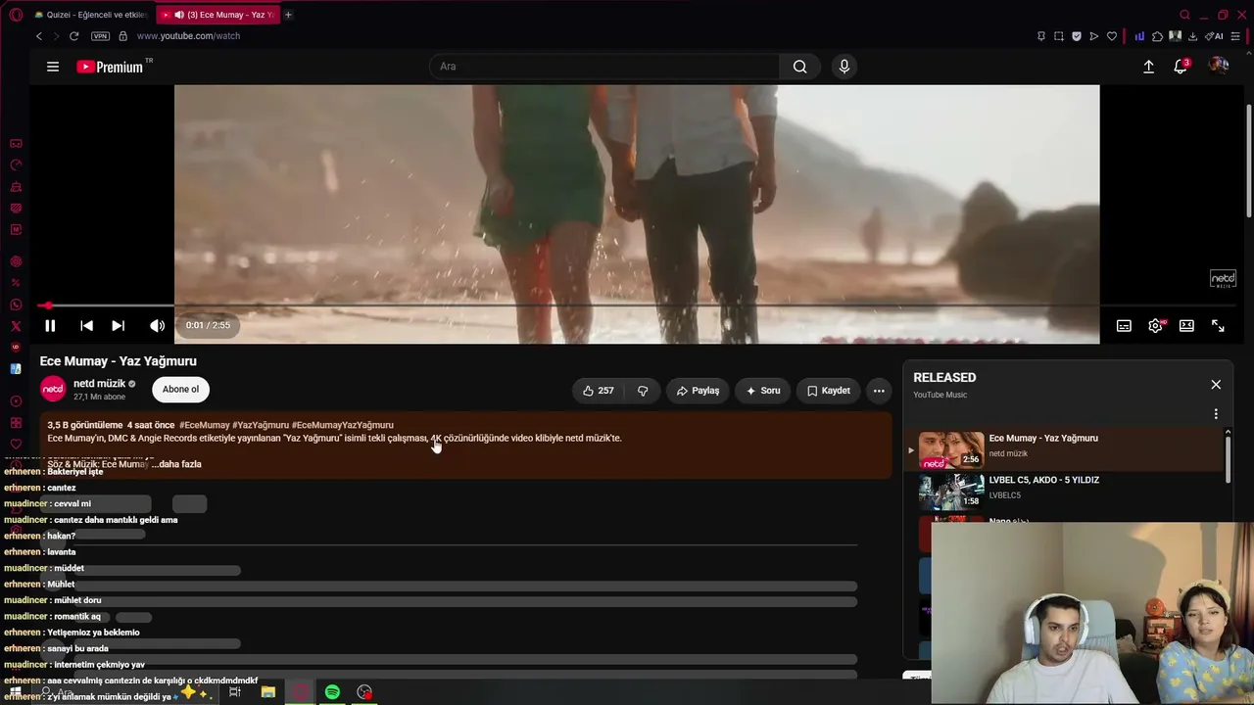Dislike the video
Screen dimensions: 1254x705
(643, 391)
